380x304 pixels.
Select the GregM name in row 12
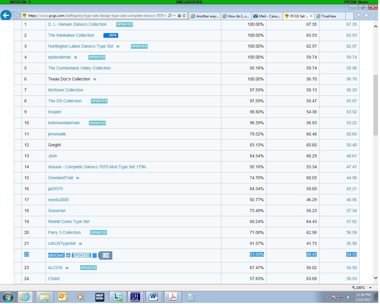54,145
